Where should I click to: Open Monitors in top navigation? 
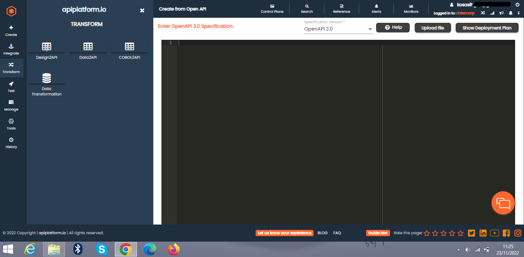(x=411, y=9)
